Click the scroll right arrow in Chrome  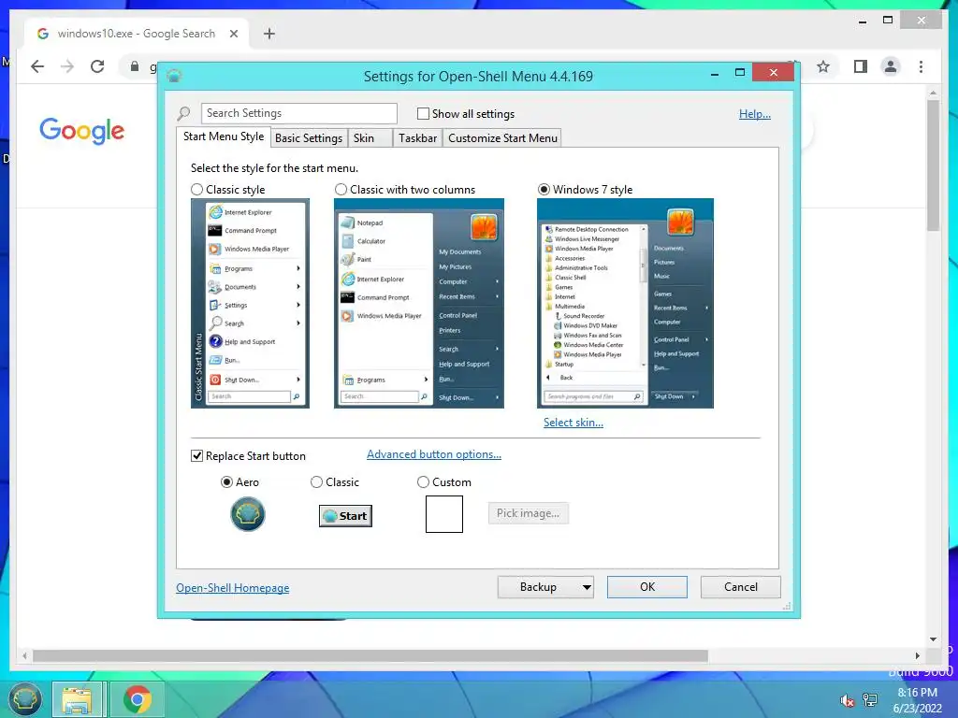pyautogui.click(x=917, y=655)
